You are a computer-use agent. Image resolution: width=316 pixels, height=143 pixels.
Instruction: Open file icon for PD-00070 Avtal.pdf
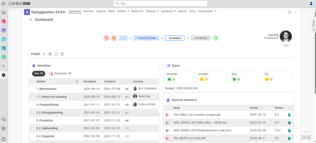[289, 138]
